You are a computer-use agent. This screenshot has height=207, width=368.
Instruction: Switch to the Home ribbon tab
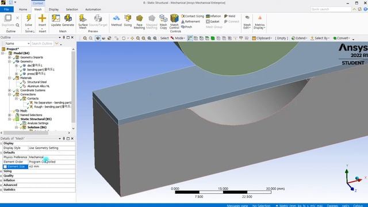pos(23,9)
